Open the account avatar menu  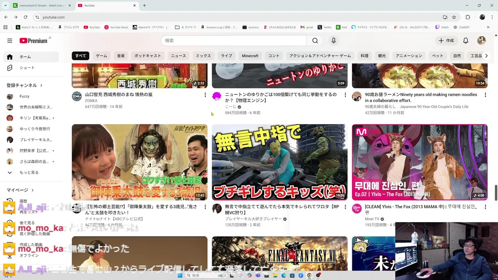coord(482,40)
